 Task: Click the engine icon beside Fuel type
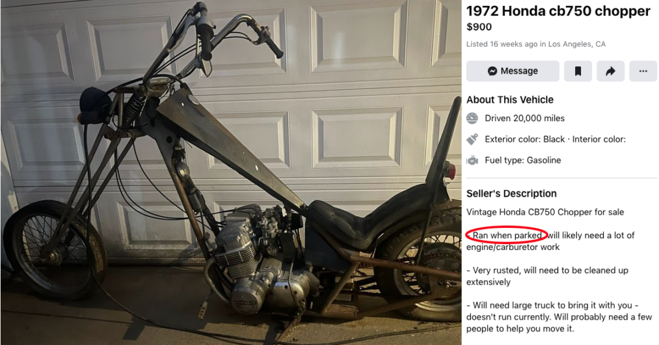click(x=472, y=160)
